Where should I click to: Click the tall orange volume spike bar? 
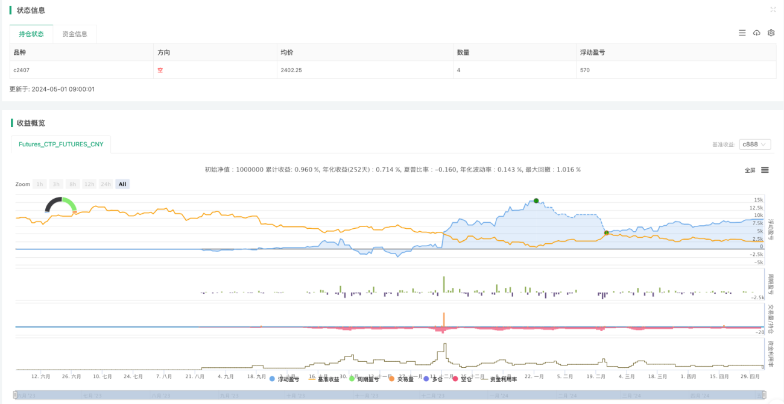[444, 319]
